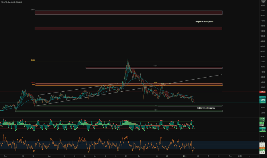Click the red 0.618 label at left
The height and width of the screenshot is (158, 267).
(33, 83)
